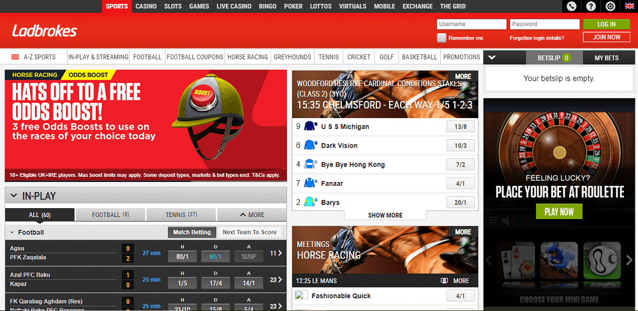Open the A-Z Sports hamburger menu
Screen dimensions: 638x311
point(15,57)
